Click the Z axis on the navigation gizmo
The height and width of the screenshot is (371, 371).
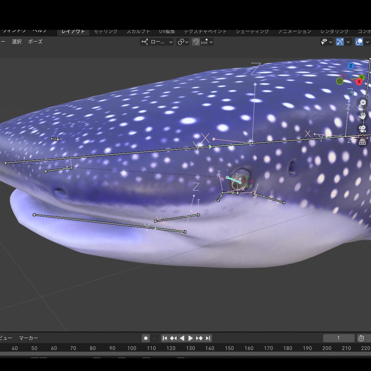(350, 66)
